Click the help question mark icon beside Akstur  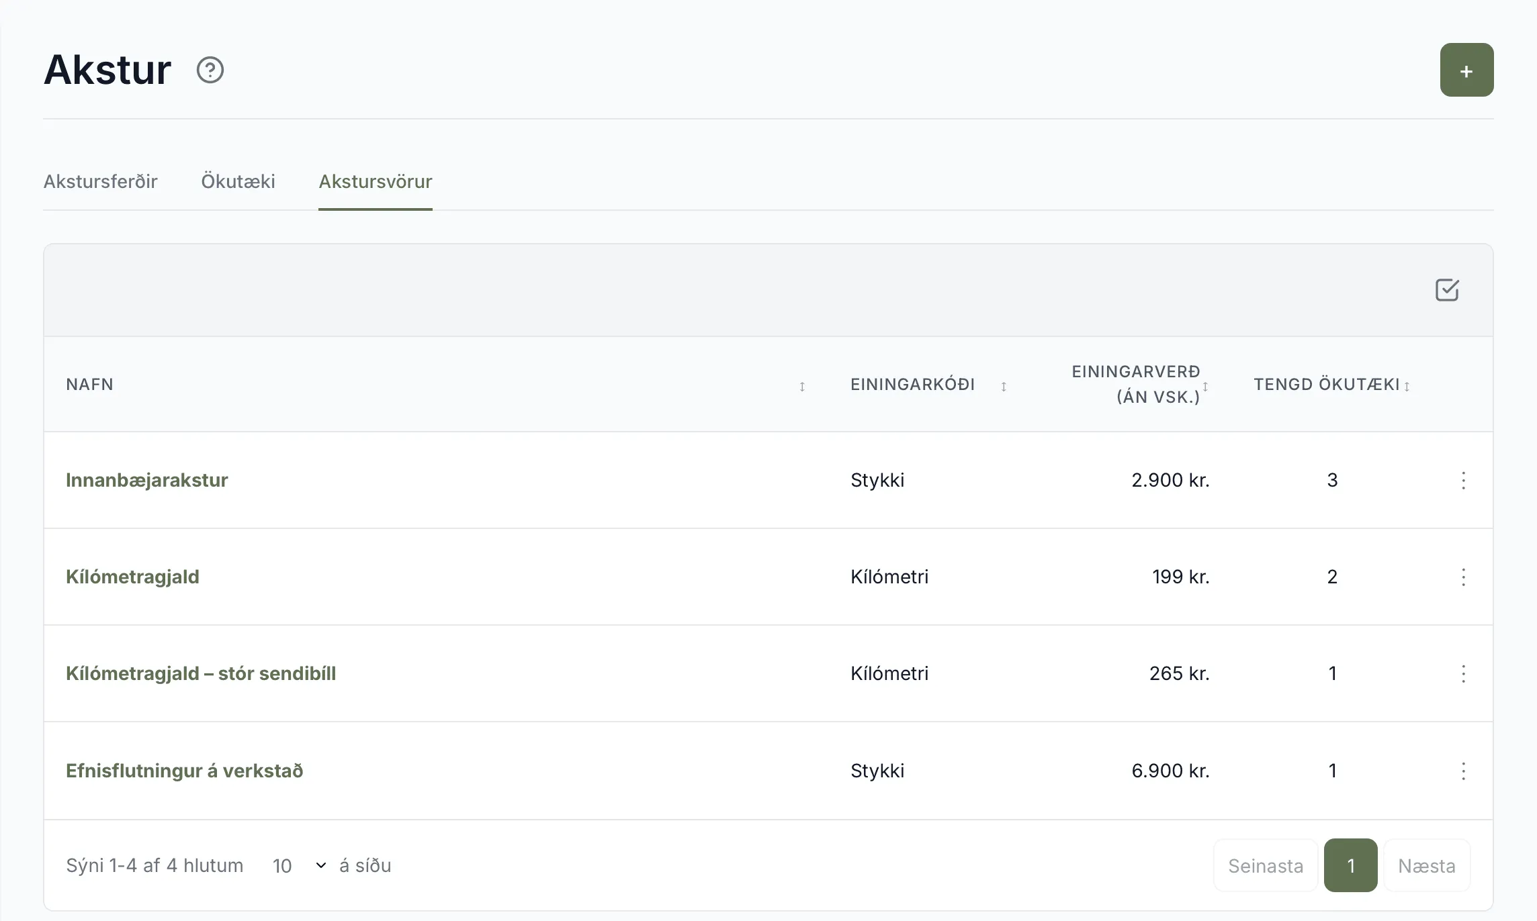(210, 70)
